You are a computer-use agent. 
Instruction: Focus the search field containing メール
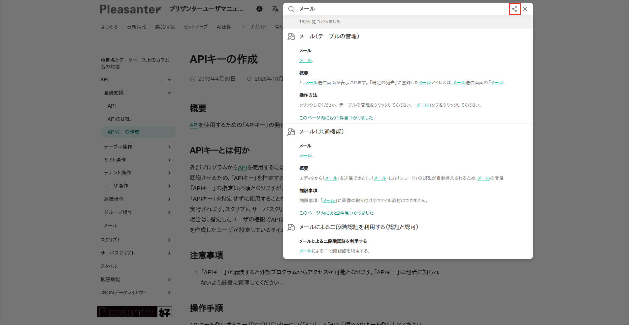(403, 9)
